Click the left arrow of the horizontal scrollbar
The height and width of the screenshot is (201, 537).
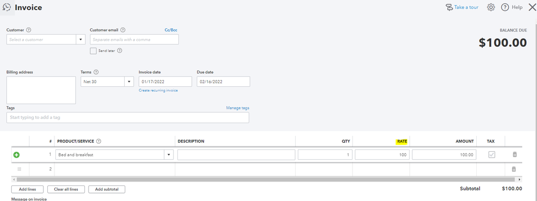click(14, 179)
